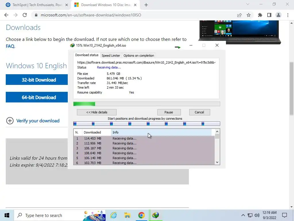Click the 64-bit Download button

(x=37, y=97)
